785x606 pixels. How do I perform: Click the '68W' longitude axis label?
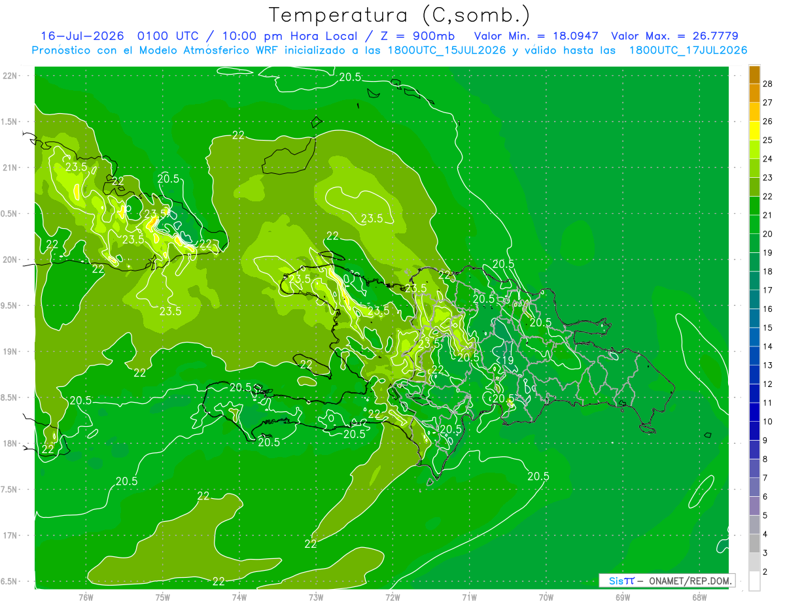(699, 597)
